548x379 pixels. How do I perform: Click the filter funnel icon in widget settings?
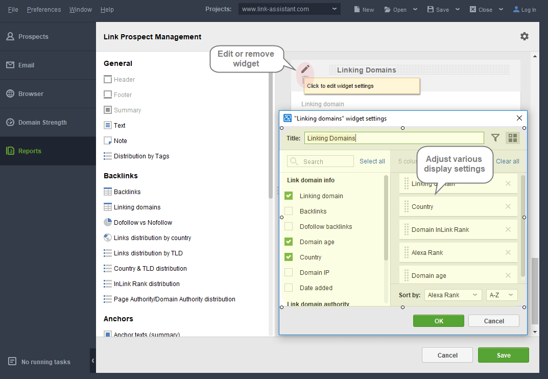[x=495, y=138]
